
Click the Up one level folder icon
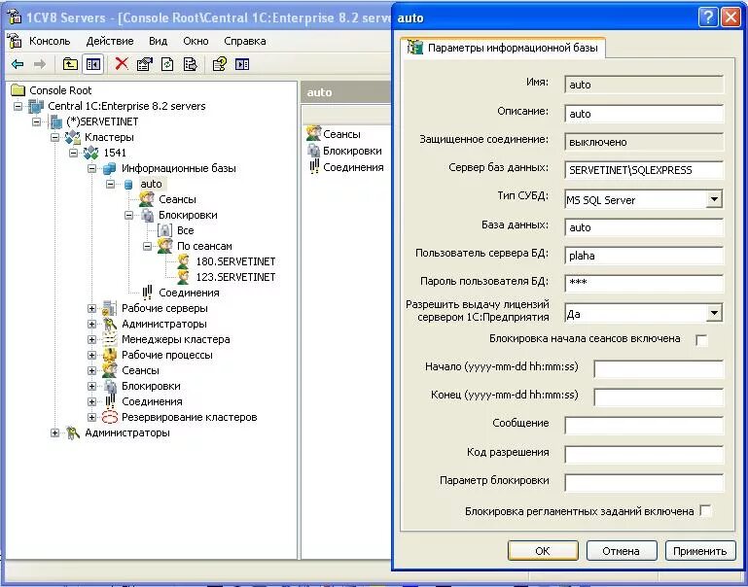70,64
